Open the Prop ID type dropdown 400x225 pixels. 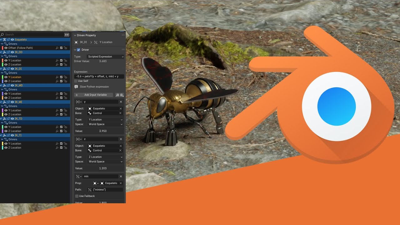96,183
